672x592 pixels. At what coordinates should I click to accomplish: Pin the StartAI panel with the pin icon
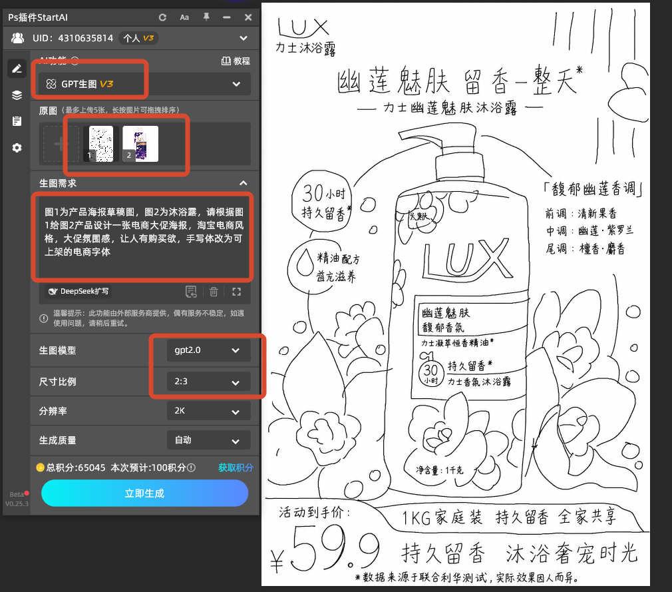coord(206,17)
